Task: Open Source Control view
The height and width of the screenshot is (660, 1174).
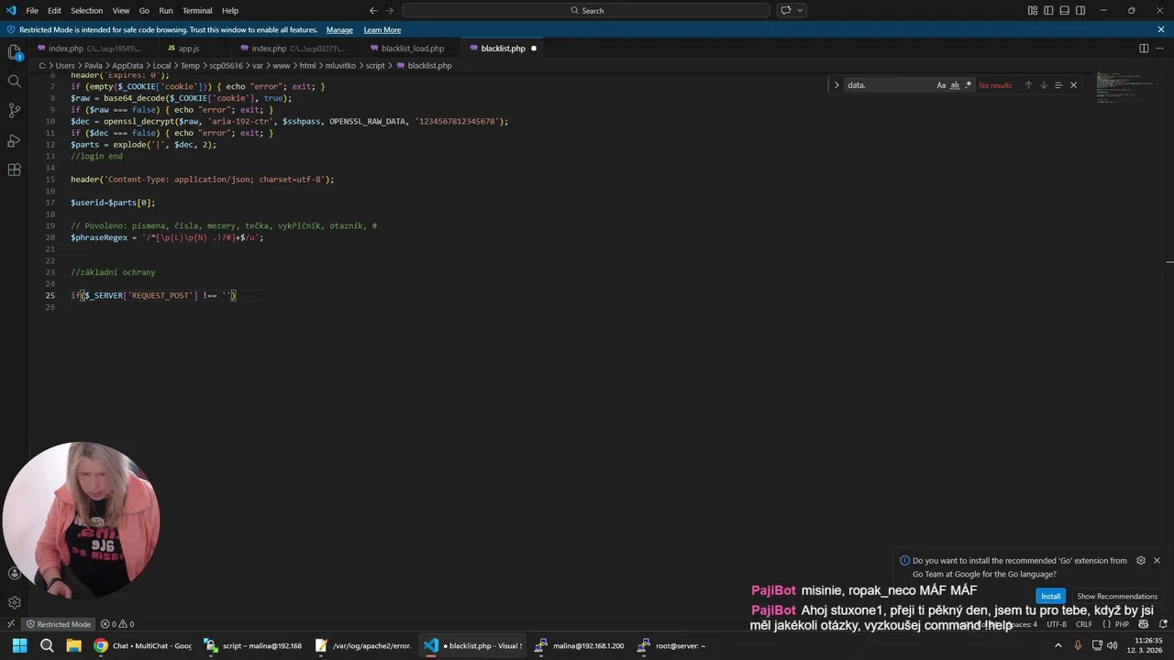Action: coord(14,111)
